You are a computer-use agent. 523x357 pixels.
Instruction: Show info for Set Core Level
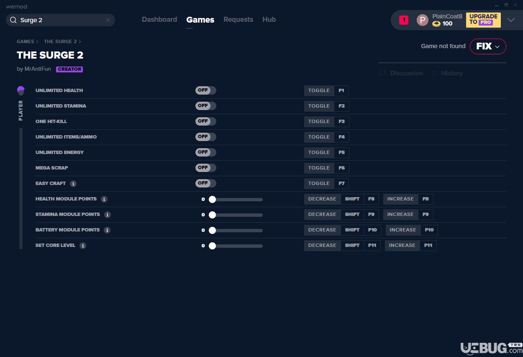tap(83, 246)
